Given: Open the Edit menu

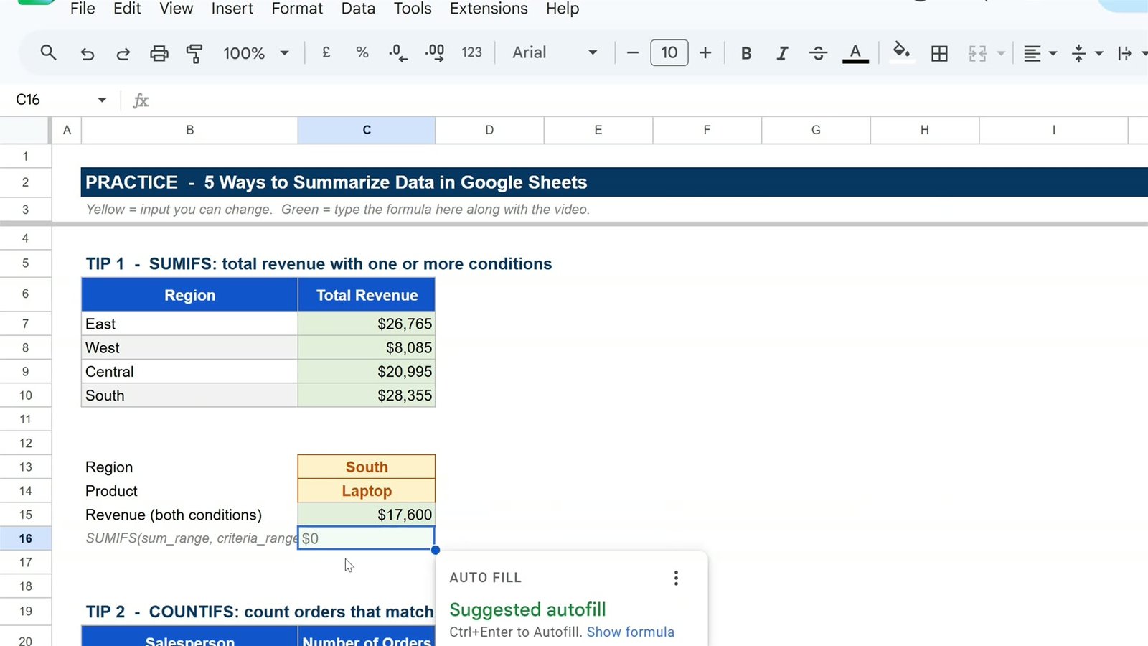Looking at the screenshot, I should point(127,9).
